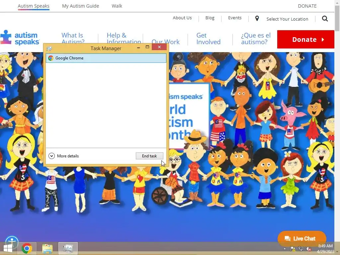Click the Action Center flag icon
Screen dimensions: 340x255
click(293, 249)
